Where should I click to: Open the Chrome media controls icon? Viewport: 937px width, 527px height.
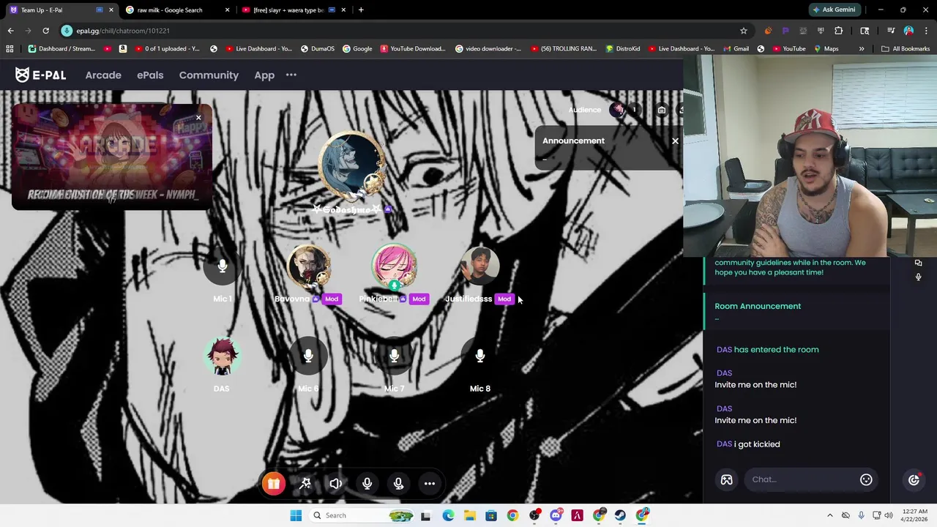pos(891,31)
